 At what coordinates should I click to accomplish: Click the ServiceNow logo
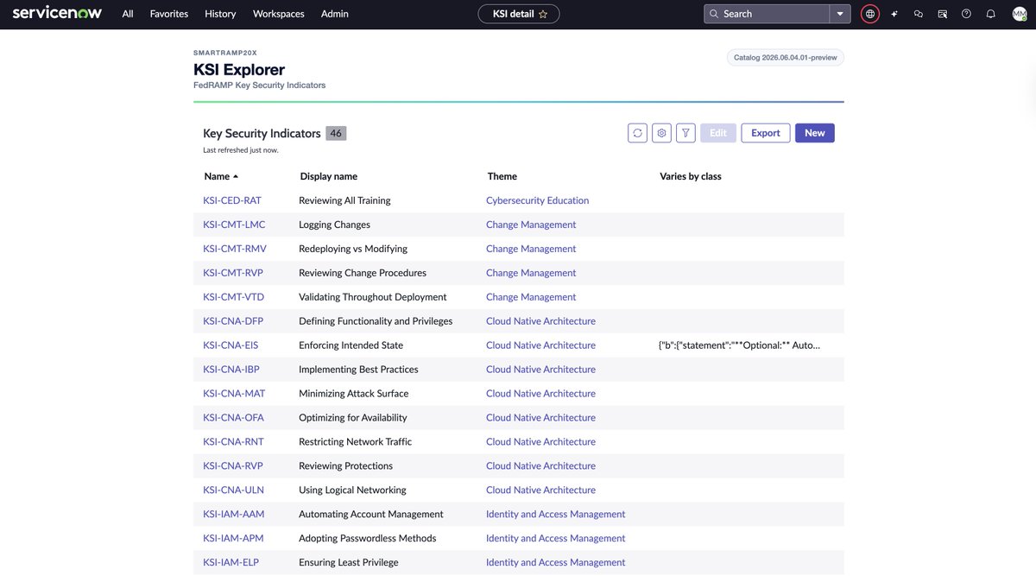(56, 13)
